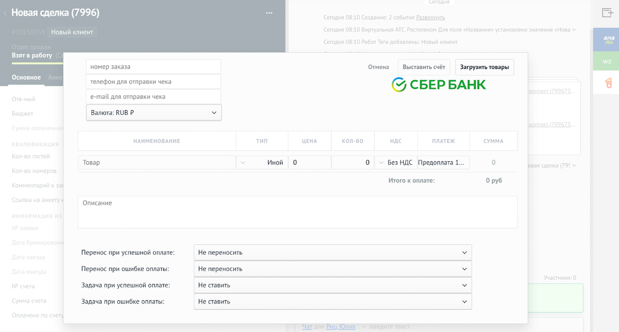Open Перенос при ошибке оплаты dropdown

point(333,269)
